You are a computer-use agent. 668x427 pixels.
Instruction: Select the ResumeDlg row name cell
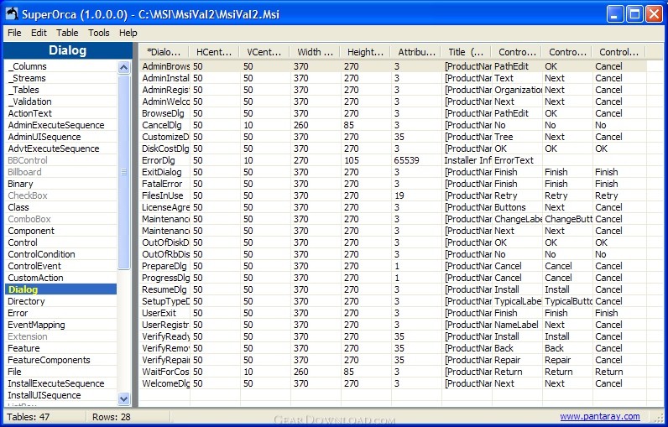tap(164, 289)
